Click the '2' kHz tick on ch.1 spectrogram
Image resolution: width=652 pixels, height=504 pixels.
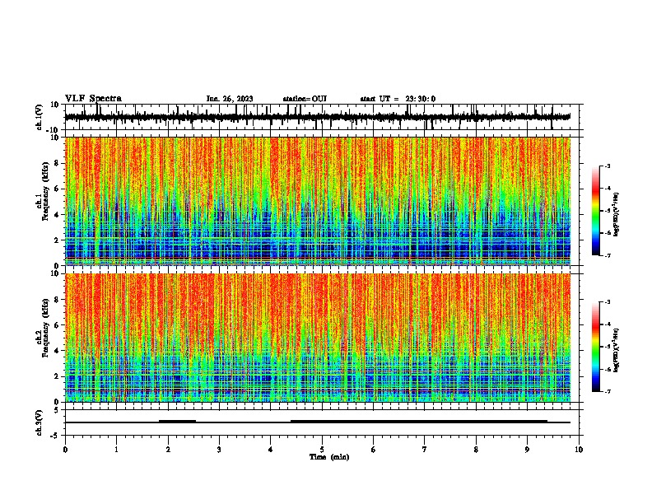coord(58,240)
